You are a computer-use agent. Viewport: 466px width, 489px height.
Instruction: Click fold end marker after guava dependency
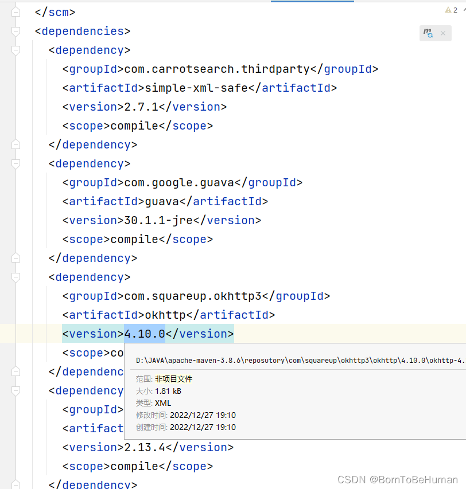pyautogui.click(x=15, y=258)
